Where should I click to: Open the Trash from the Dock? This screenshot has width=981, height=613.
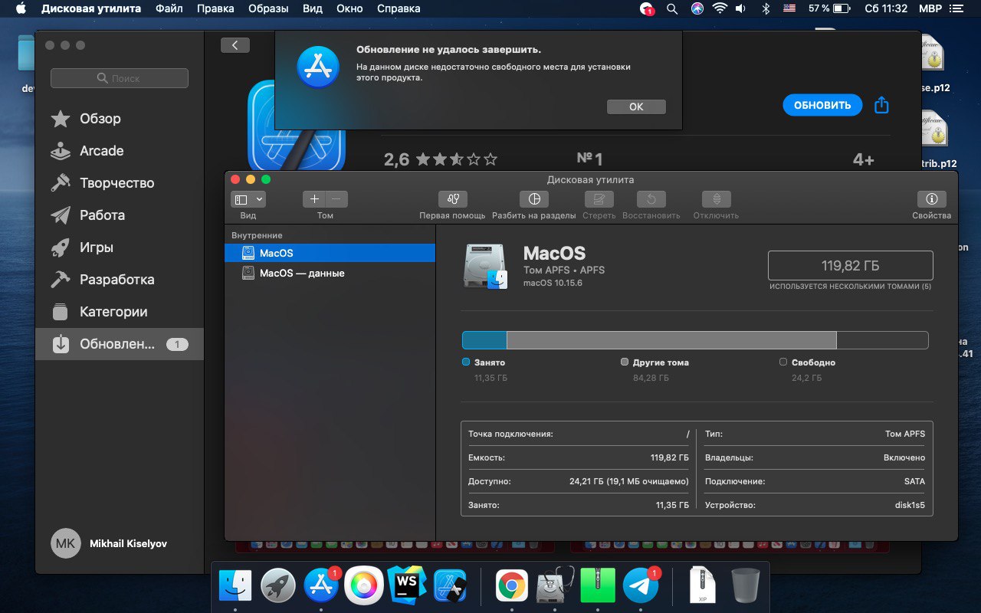[745, 586]
